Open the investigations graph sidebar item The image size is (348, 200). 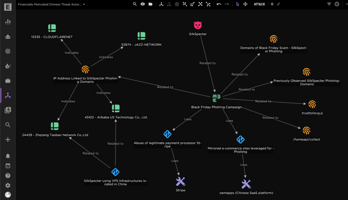click(x=8, y=95)
